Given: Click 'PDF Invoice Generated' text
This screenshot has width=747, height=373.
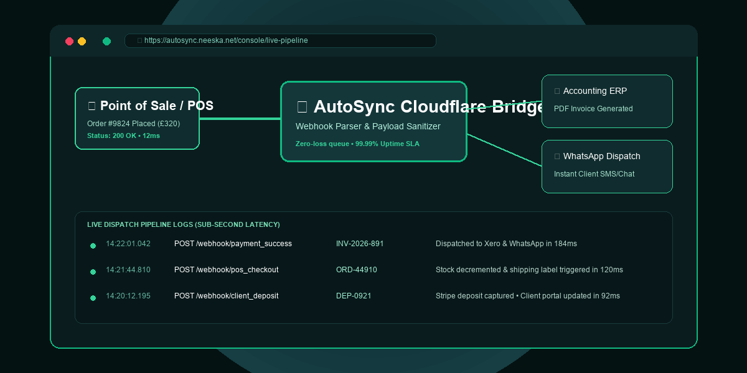Looking at the screenshot, I should [593, 109].
